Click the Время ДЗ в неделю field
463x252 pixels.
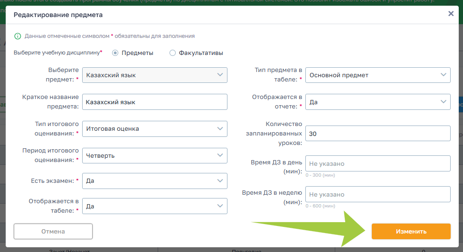[x=378, y=194]
